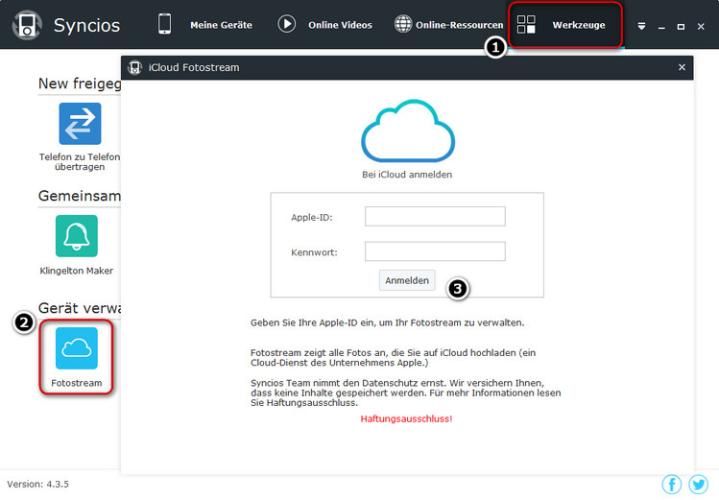The image size is (719, 500).
Task: Click the Online Videos play icon
Action: click(287, 24)
